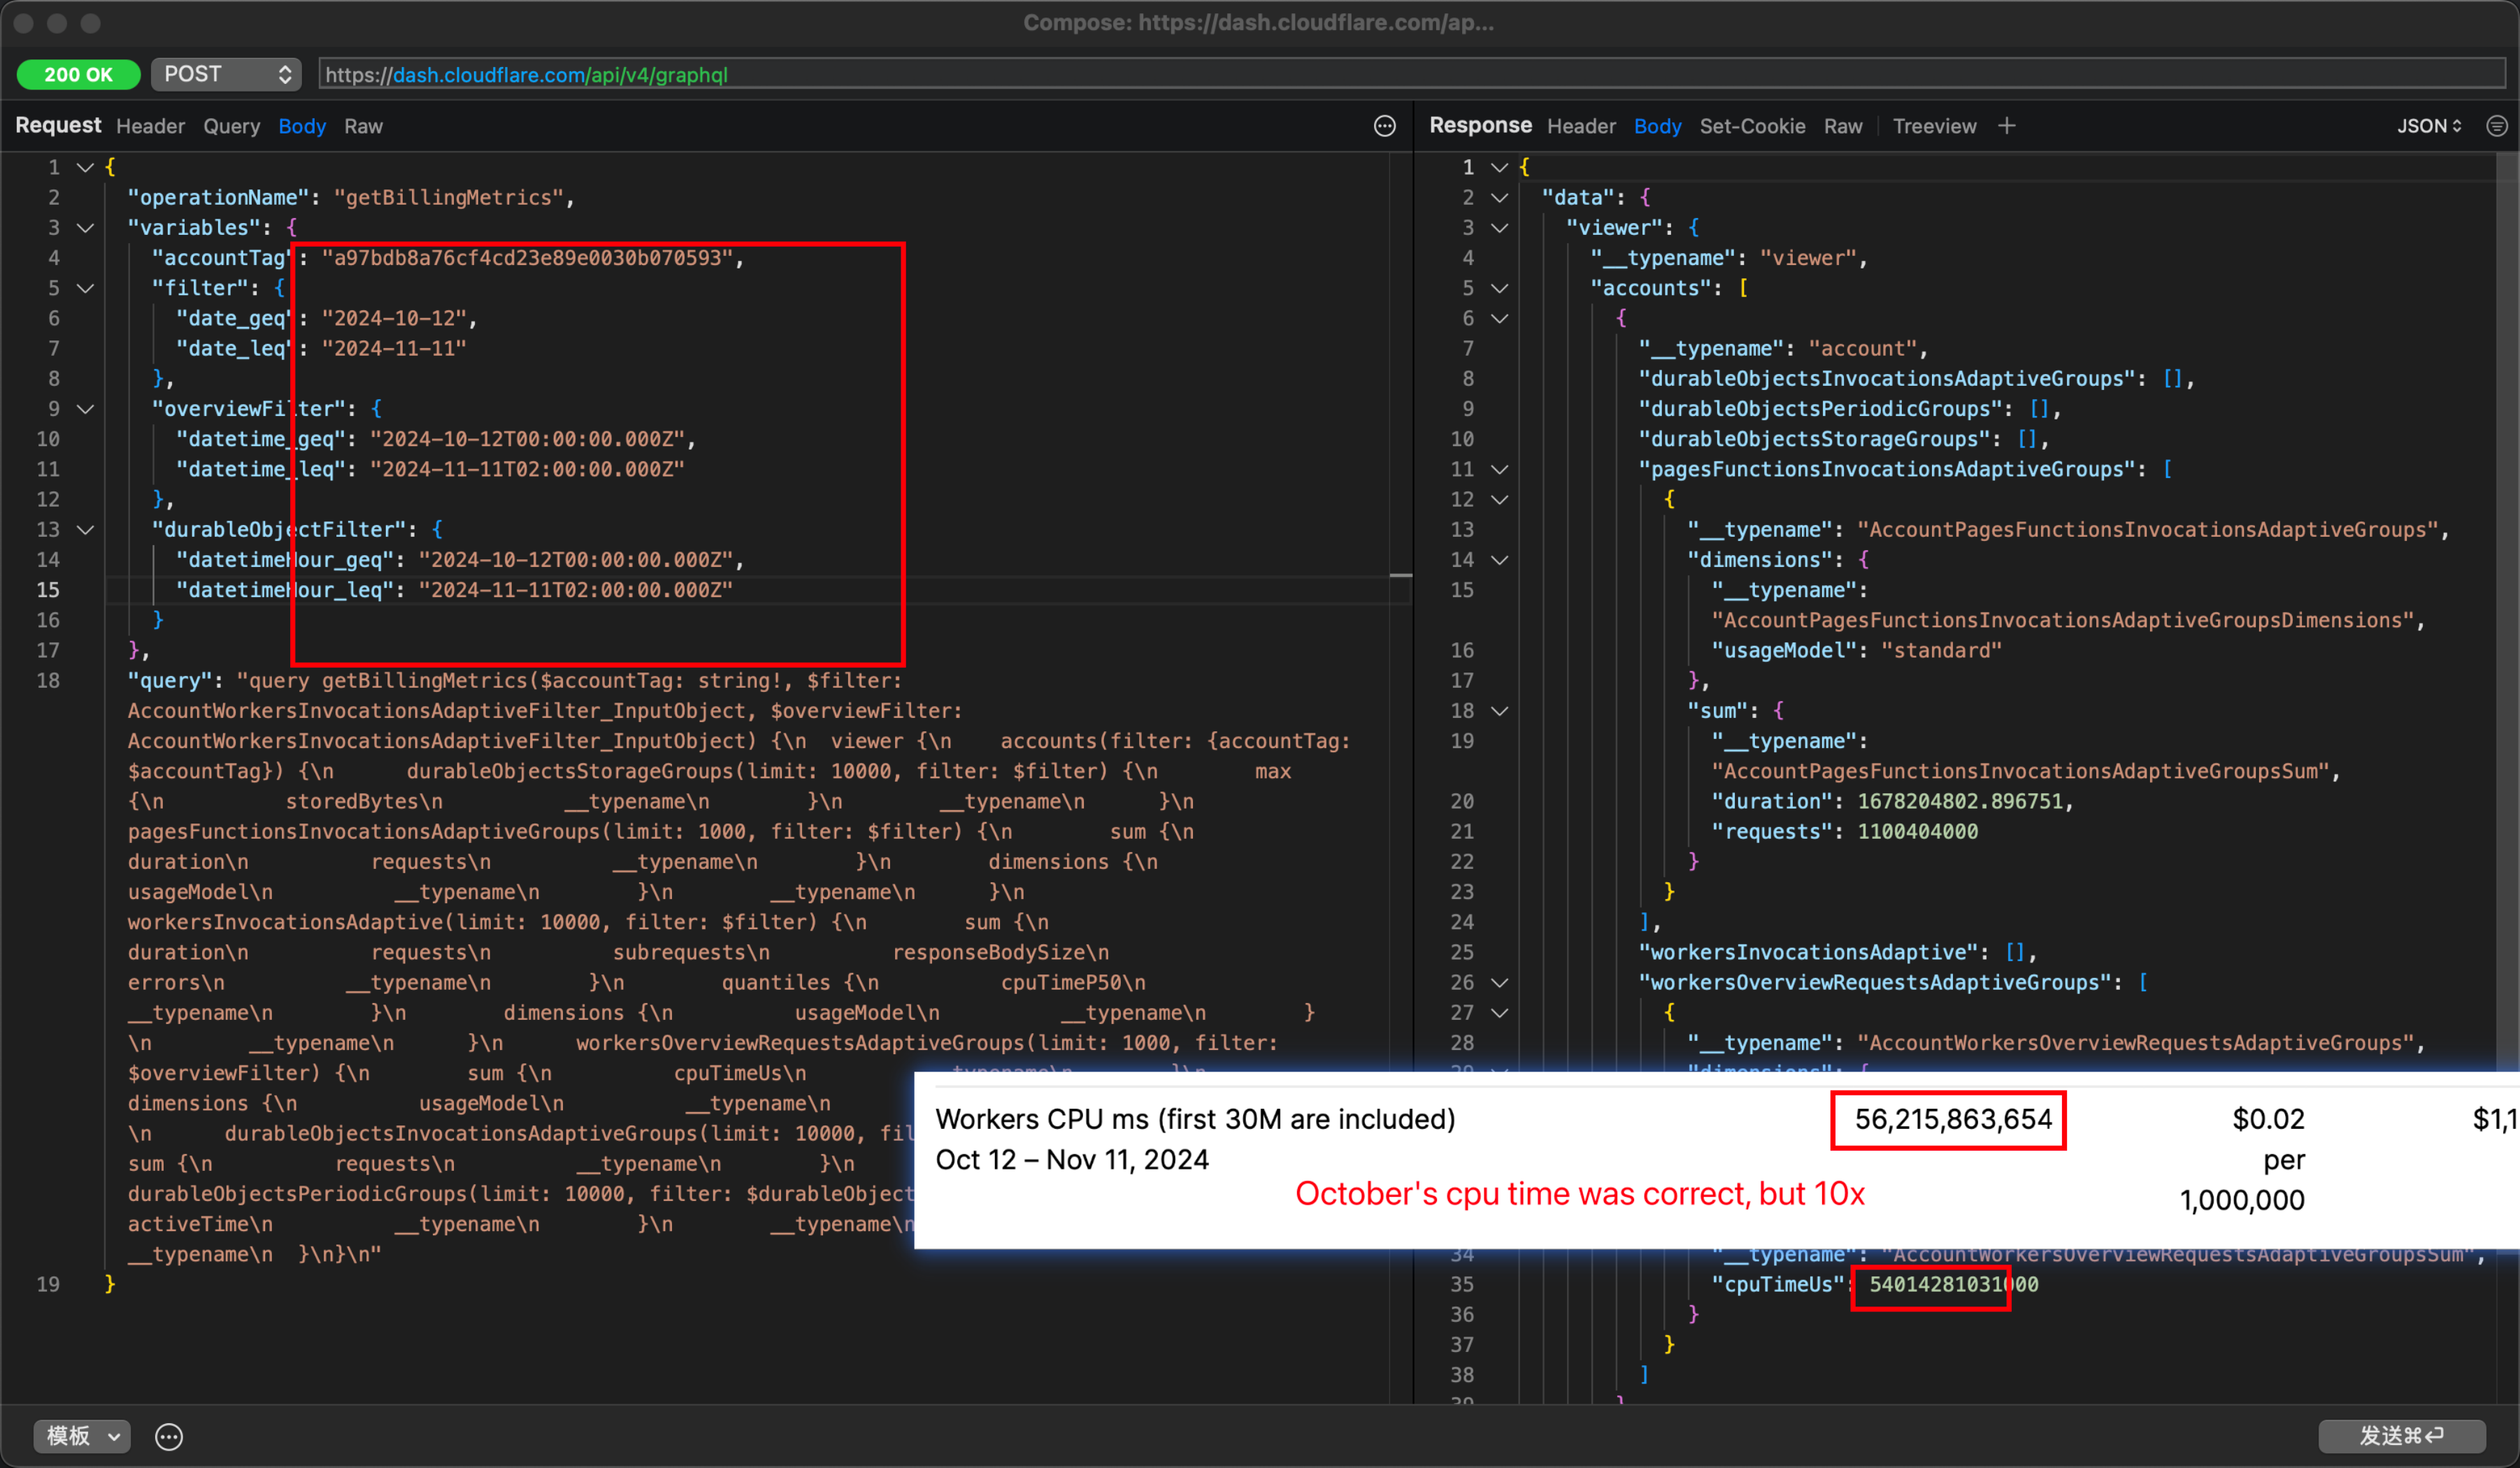Collapse the response "accounts" array chevron
The image size is (2520, 1468).
1499,288
